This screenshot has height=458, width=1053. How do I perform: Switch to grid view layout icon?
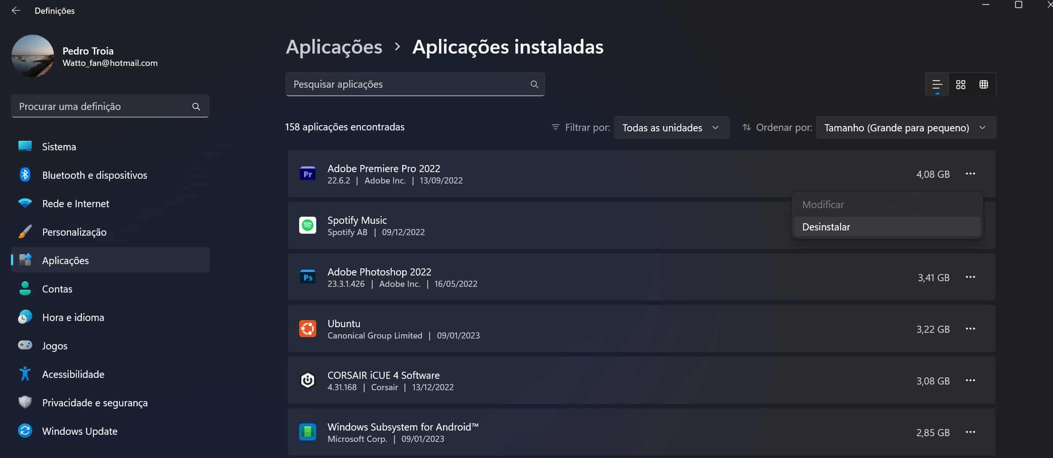click(961, 84)
